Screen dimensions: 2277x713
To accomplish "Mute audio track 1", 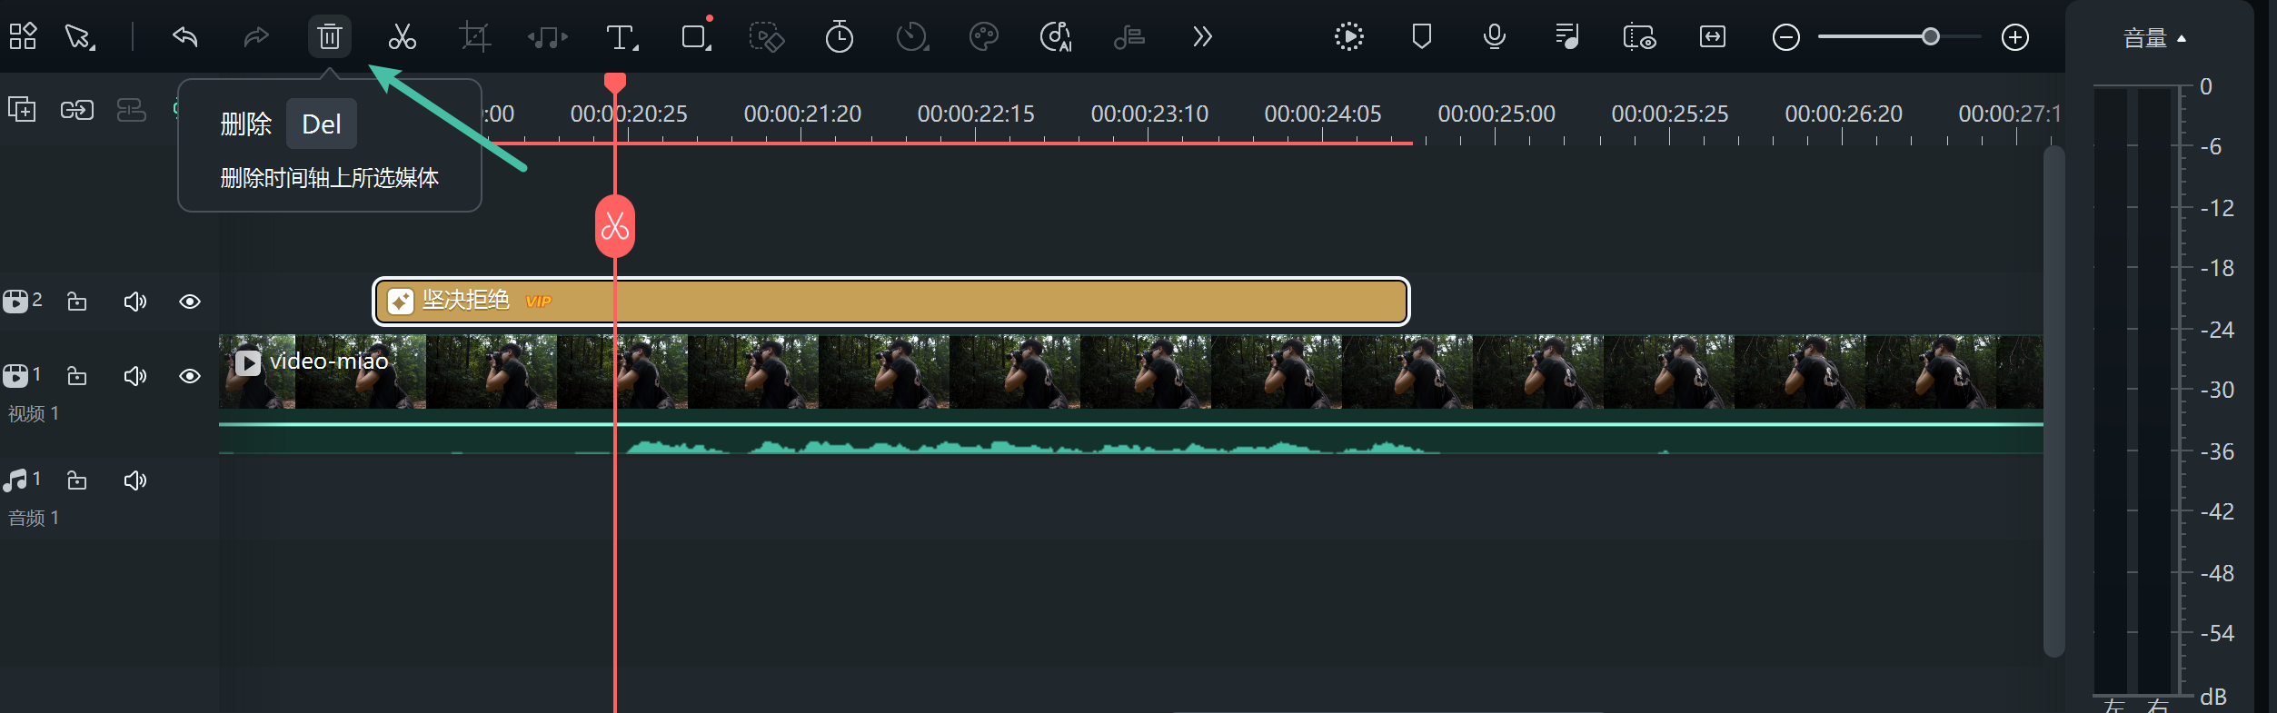I will (134, 480).
